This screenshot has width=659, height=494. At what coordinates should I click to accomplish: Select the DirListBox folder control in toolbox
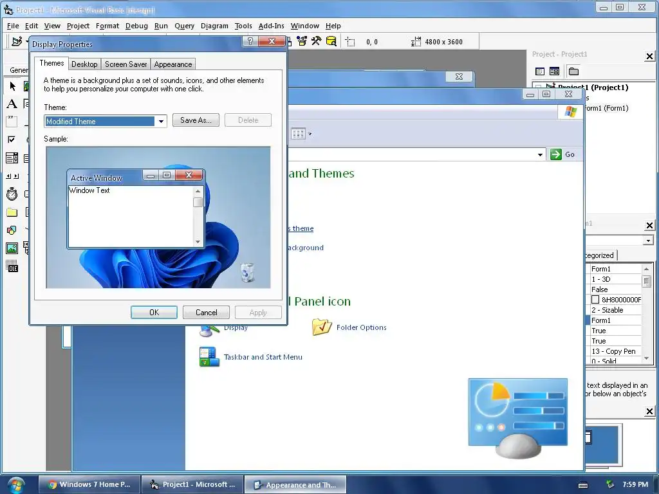point(12,212)
